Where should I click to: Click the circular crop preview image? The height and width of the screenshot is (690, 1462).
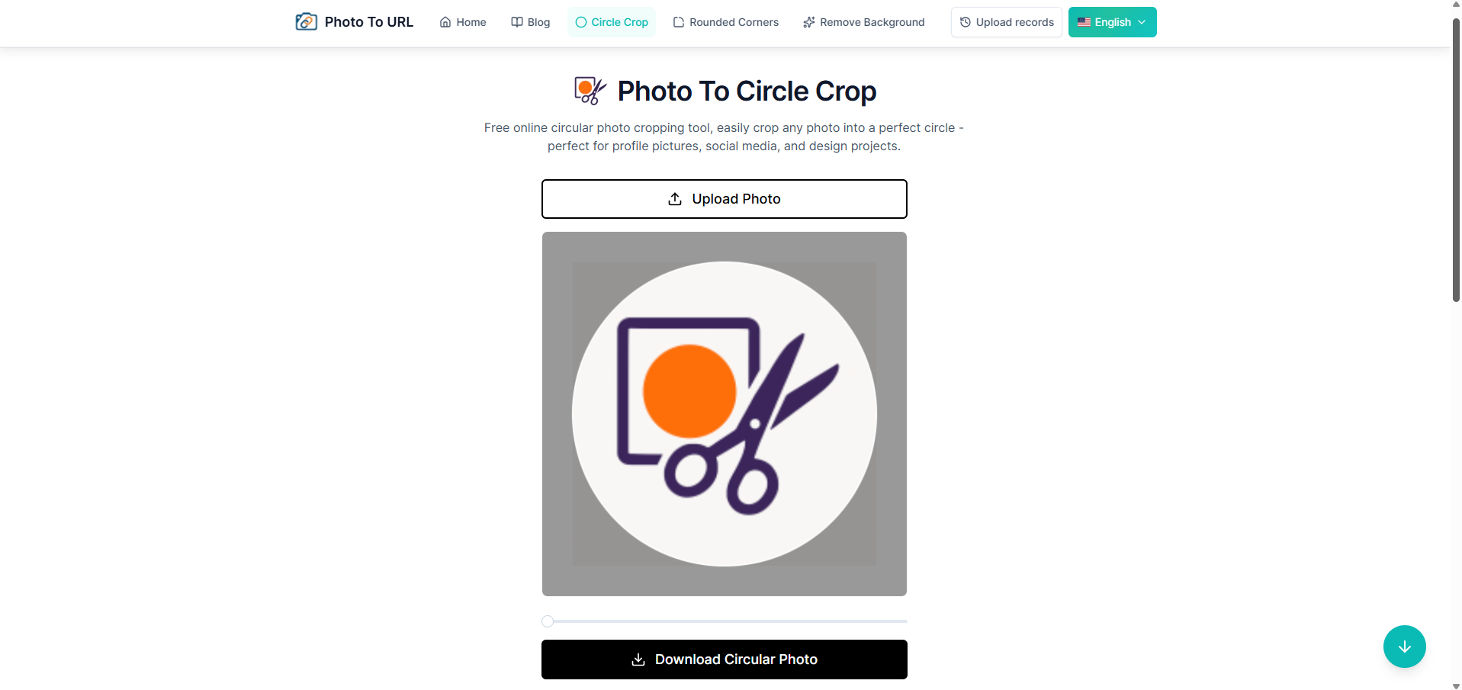tap(725, 414)
